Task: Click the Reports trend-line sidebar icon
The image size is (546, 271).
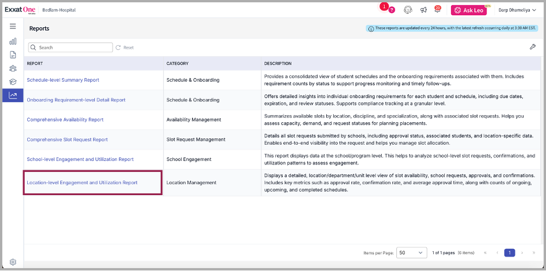Action: (x=13, y=96)
